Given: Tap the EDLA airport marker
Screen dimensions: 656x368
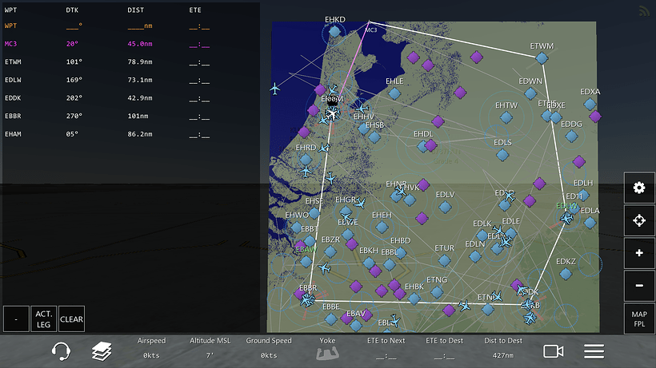Looking at the screenshot, I should [x=590, y=223].
